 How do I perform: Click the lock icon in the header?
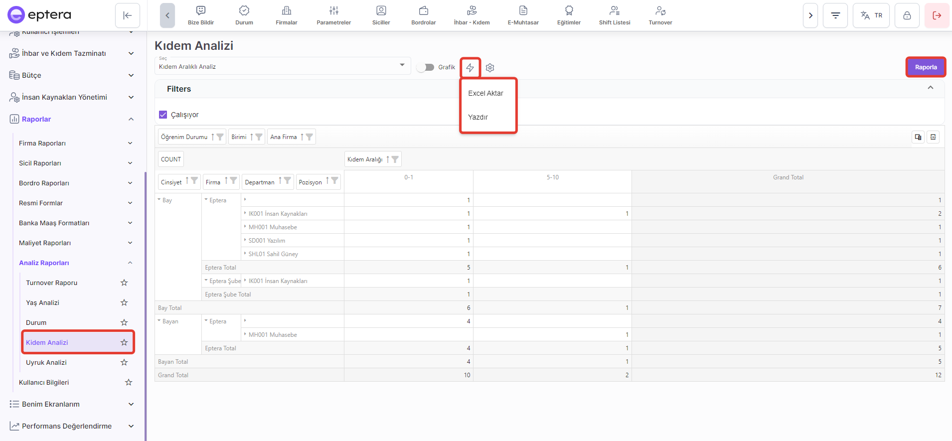pyautogui.click(x=907, y=15)
